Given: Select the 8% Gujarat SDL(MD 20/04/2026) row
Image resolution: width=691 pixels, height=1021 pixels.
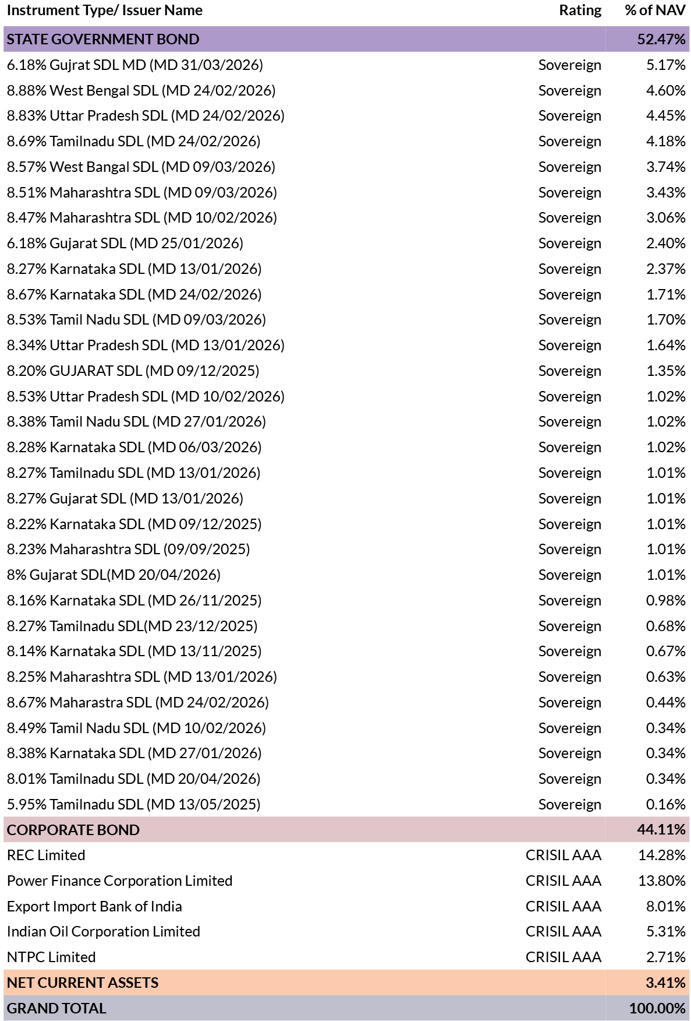Looking at the screenshot, I should (x=346, y=575).
